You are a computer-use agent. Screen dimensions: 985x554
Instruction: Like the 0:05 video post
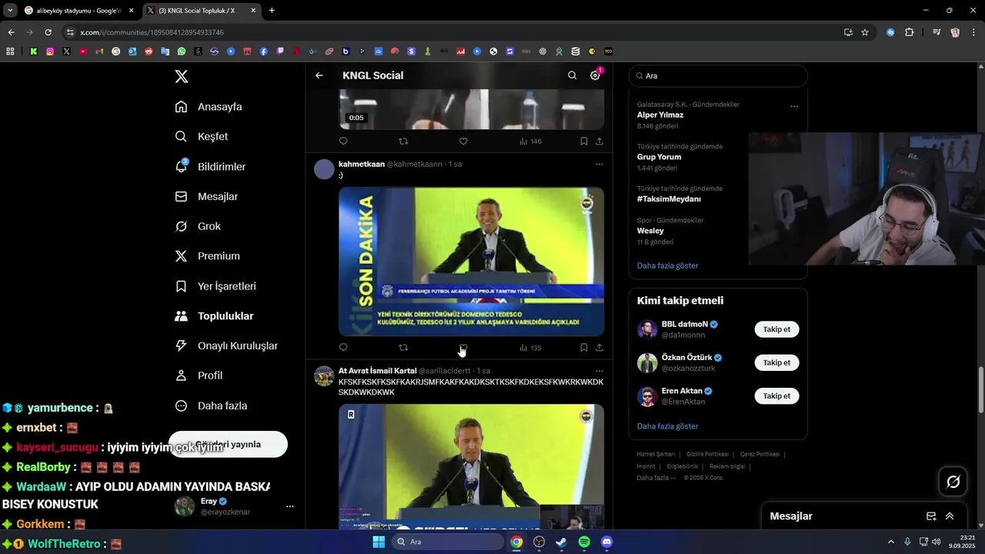463,142
